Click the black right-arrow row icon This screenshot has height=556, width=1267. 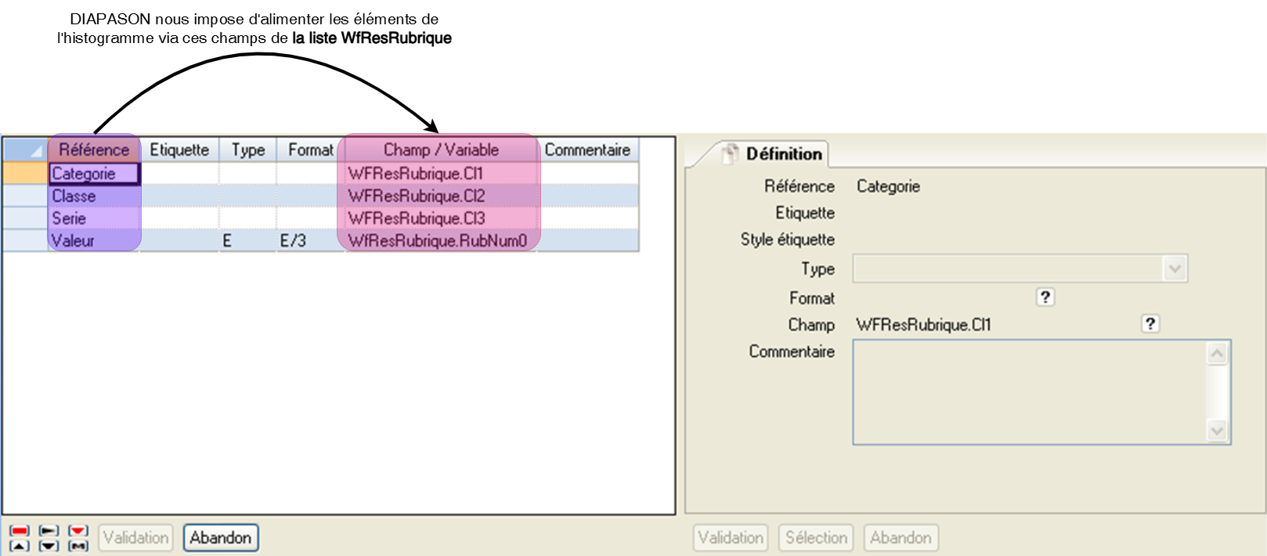click(x=49, y=531)
